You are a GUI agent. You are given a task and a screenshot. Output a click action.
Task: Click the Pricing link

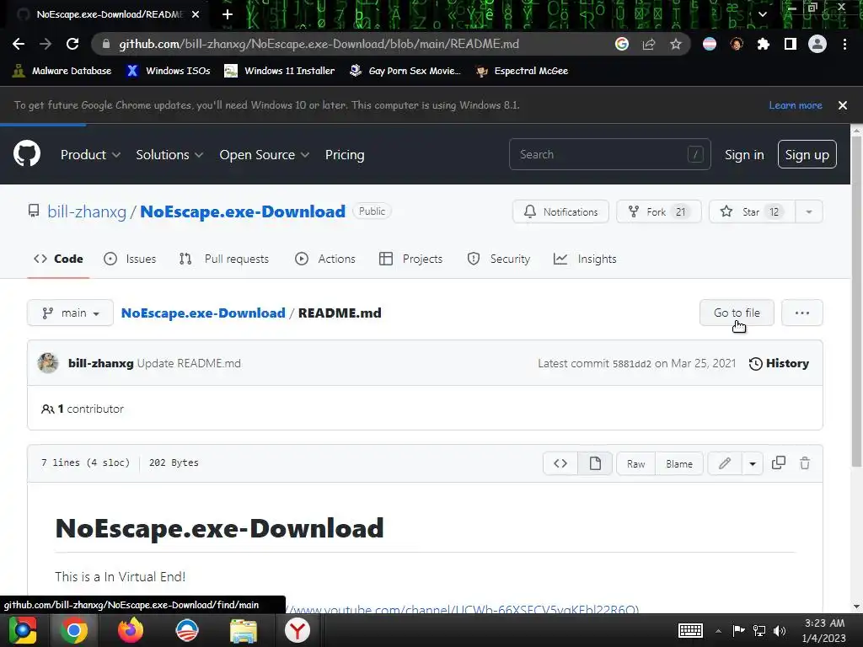(x=345, y=155)
